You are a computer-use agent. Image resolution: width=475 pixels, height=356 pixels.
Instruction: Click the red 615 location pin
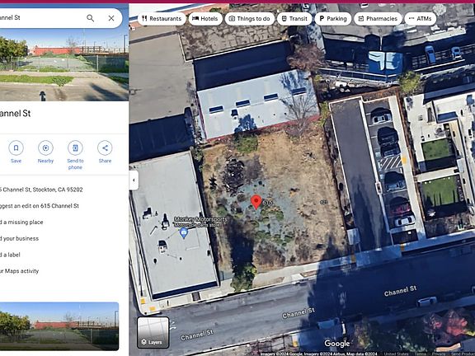click(256, 202)
